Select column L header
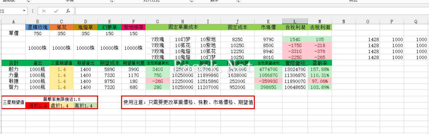429x134 pixels. (x=295, y=22)
